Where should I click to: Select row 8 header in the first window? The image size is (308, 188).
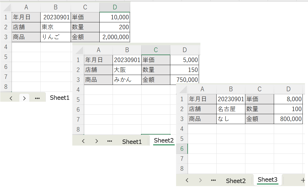pyautogui.click(x=6, y=87)
